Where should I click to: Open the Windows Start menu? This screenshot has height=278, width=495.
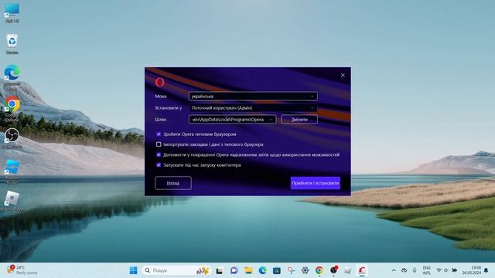click(134, 270)
